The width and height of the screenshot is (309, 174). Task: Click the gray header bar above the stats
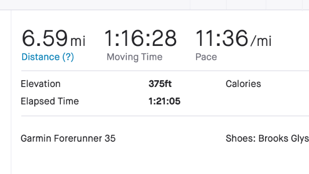point(154,5)
